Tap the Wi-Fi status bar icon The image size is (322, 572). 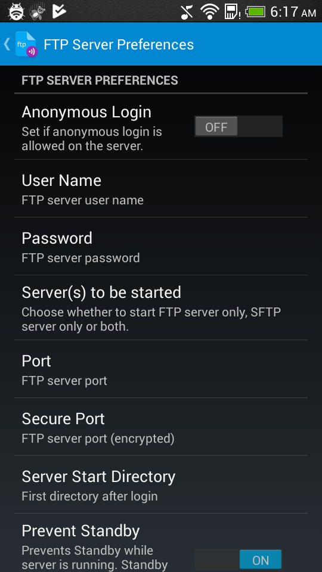click(209, 11)
